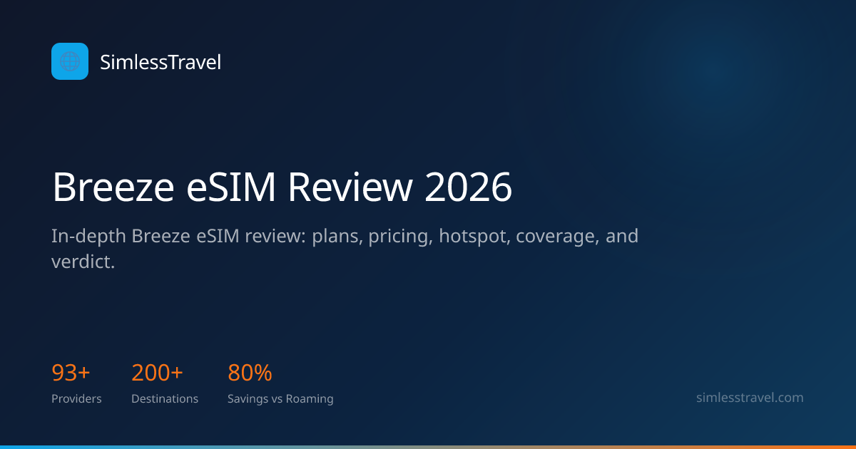Screen dimensions: 856x449
Task: Click the Destinations label
Action: [165, 399]
